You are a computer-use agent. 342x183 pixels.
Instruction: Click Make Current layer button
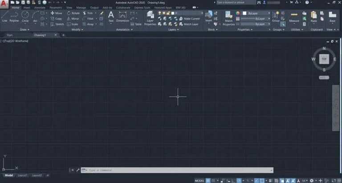189,19
